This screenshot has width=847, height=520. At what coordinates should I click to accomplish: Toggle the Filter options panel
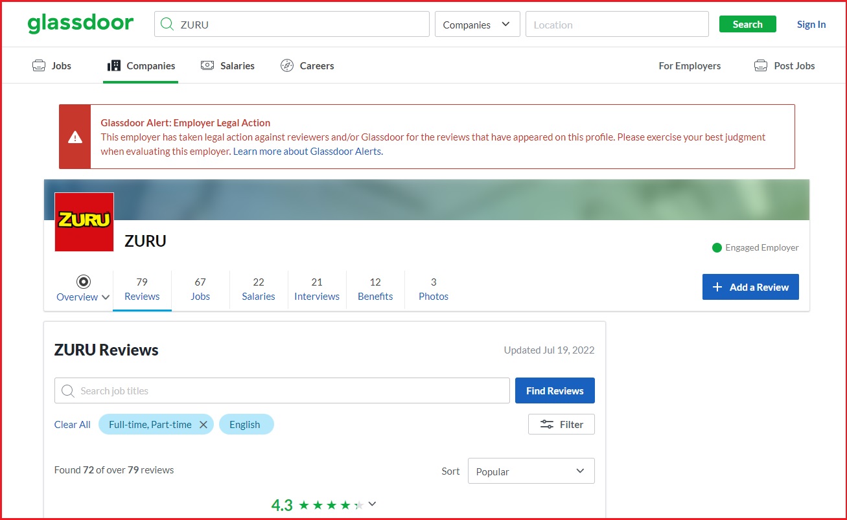561,424
